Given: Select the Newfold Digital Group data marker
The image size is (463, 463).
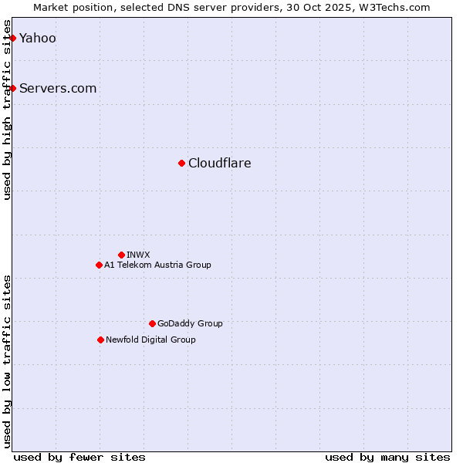Looking at the screenshot, I should tap(100, 340).
